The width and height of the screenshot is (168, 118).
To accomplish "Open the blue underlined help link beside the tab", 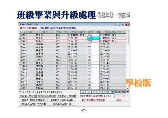I will click(58, 28).
